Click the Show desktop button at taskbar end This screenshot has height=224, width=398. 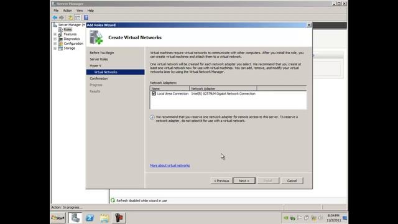click(x=345, y=218)
